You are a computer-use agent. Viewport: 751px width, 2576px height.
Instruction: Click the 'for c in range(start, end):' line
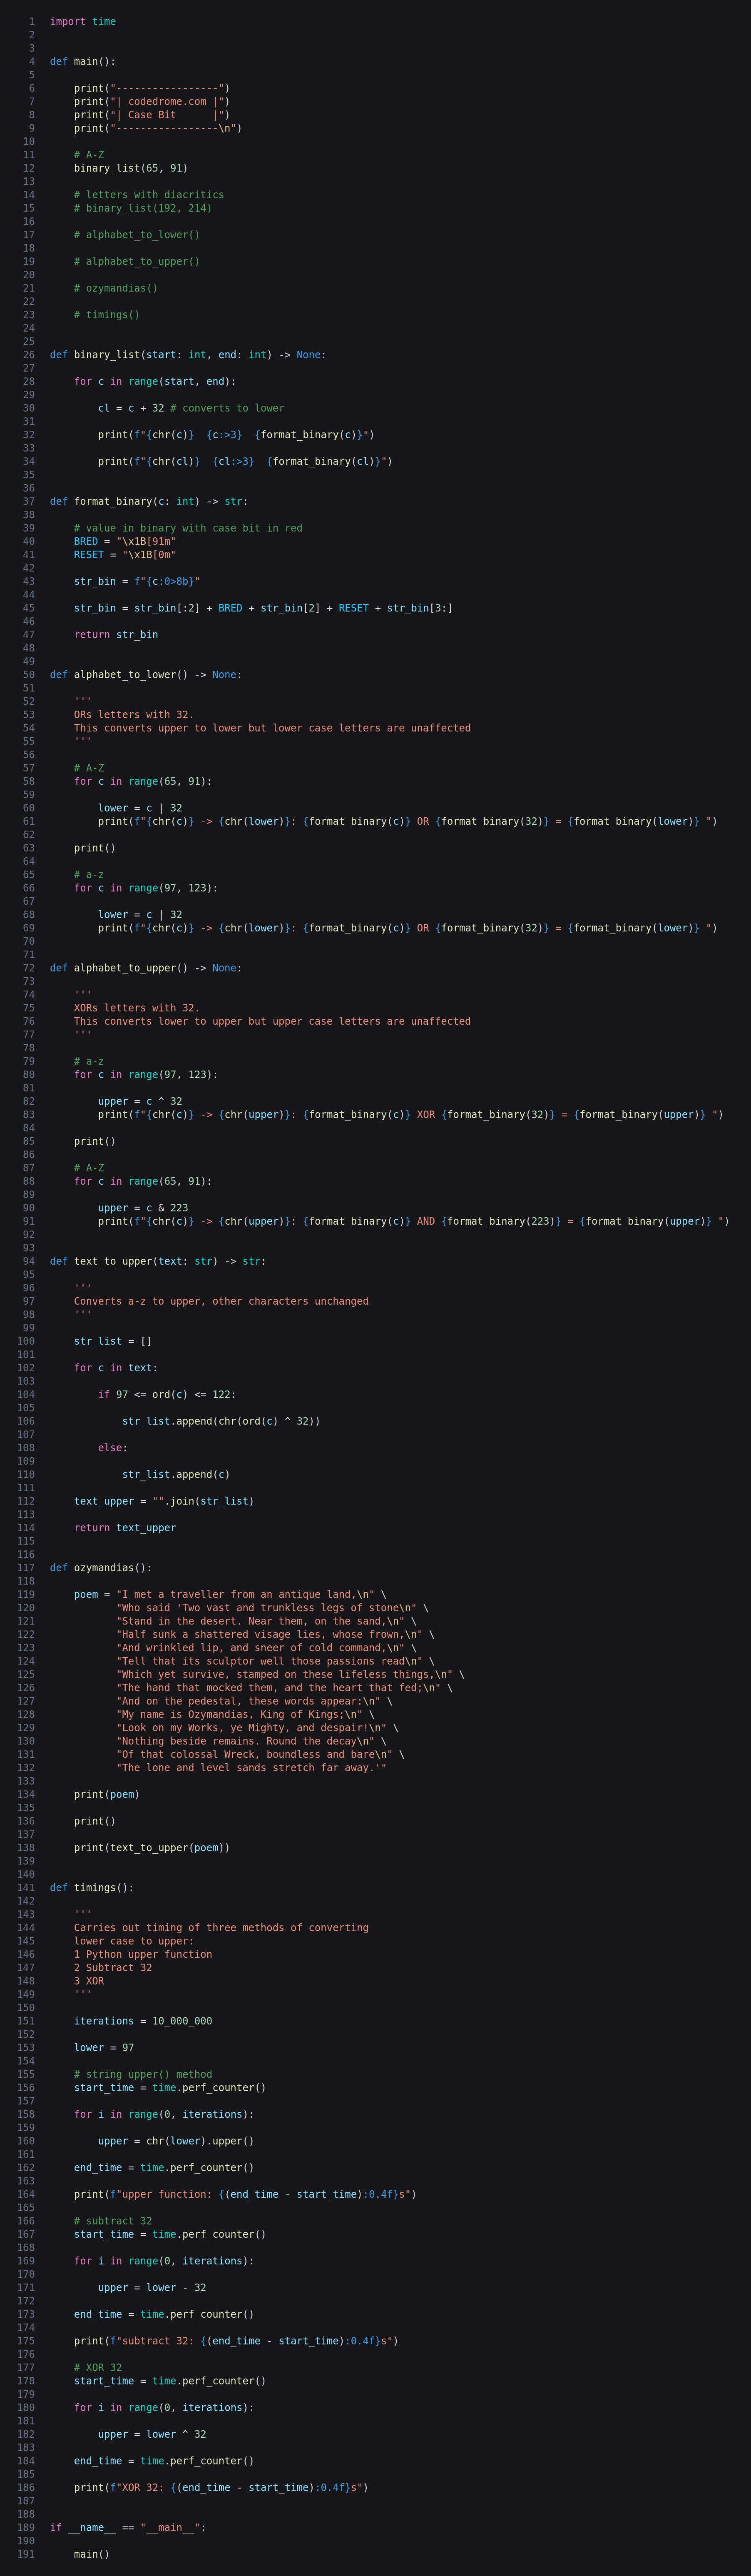[x=155, y=381]
